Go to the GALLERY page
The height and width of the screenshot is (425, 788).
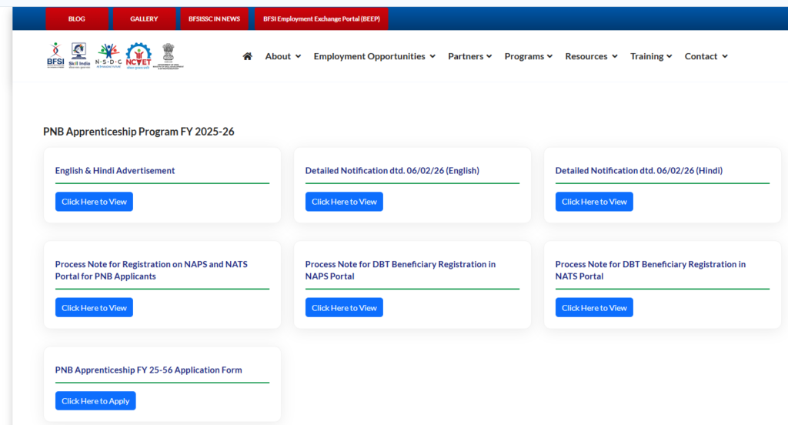click(x=144, y=18)
